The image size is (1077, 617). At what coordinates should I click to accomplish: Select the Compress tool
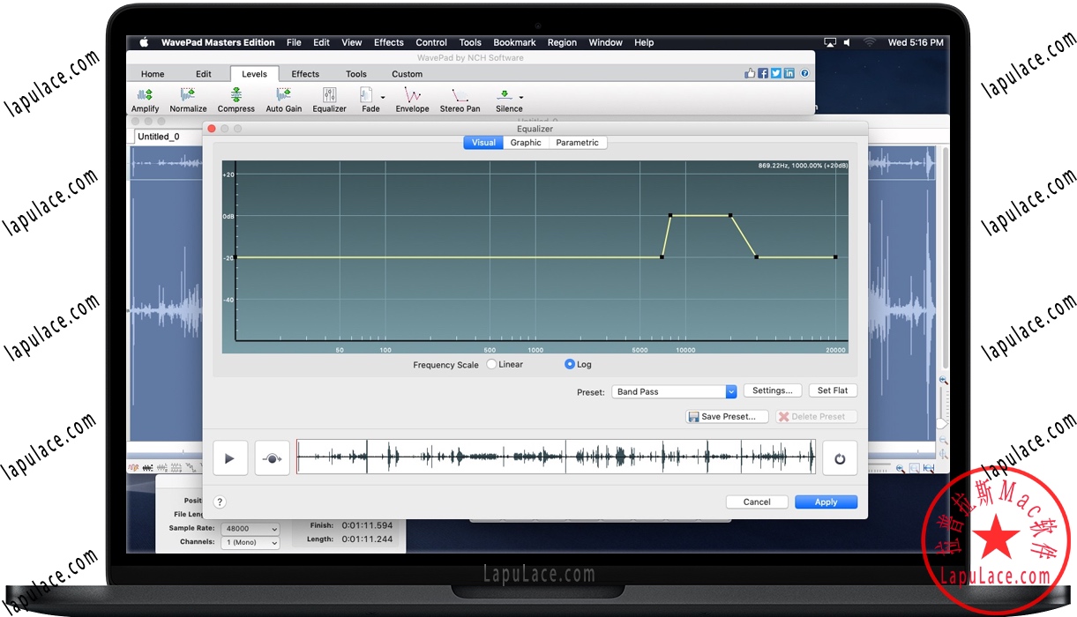236,97
